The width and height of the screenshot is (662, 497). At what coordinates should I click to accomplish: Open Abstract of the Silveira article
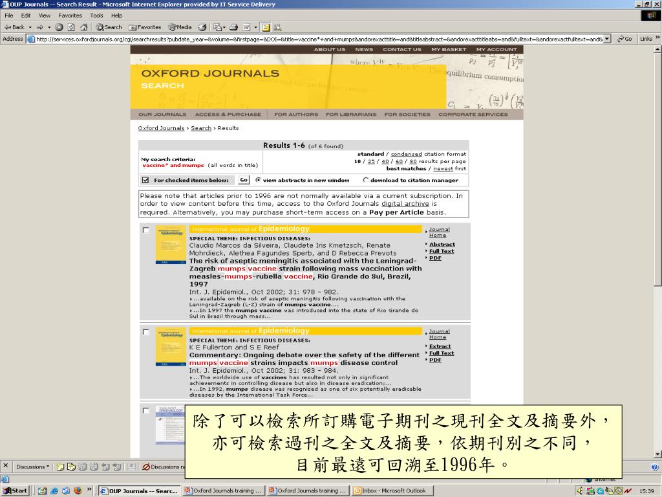pos(442,244)
